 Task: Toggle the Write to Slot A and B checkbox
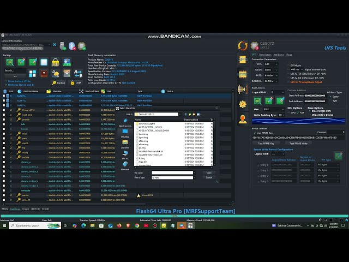6,85
